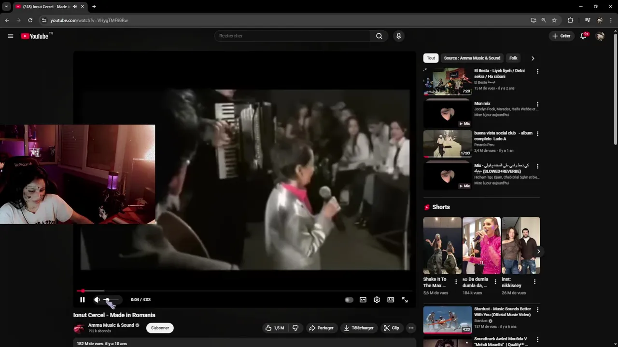Open Stardust Music Sounds Better thumbnail

click(448, 320)
